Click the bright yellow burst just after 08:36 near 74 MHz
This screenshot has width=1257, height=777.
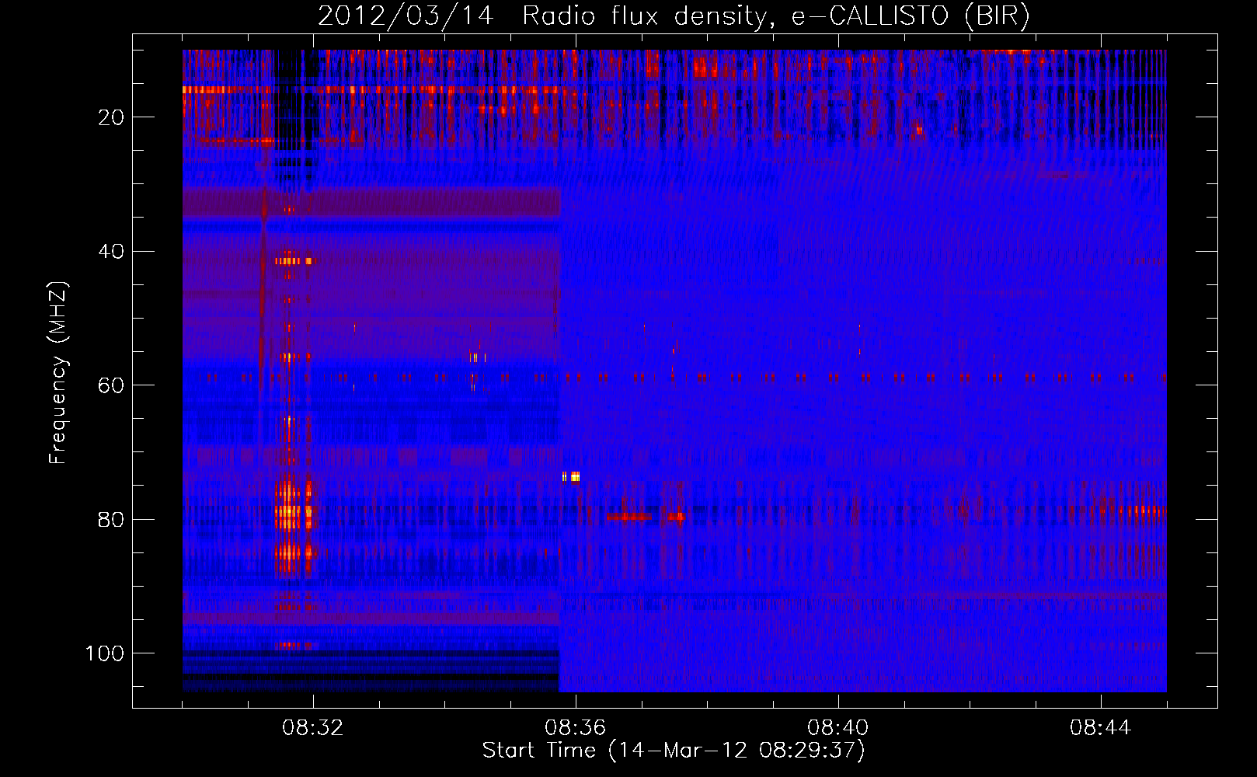pos(572,477)
